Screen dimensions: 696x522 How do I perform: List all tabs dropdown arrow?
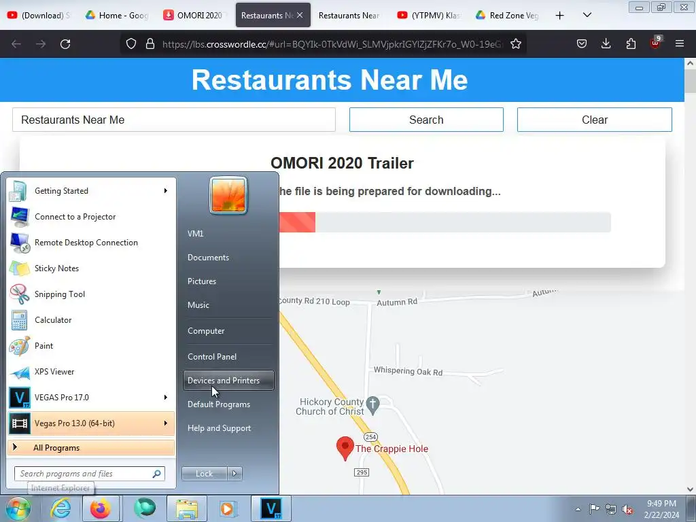587,15
